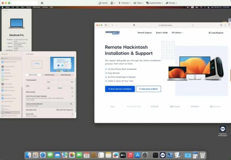Screen dimensions: 231x160
Task: Expand the EFI Library website menu
Action: click(x=177, y=33)
